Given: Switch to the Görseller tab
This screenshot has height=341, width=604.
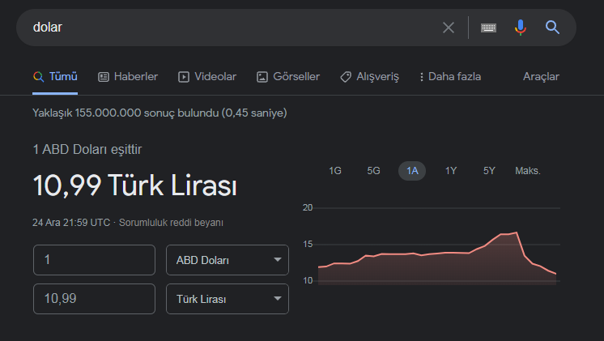Looking at the screenshot, I should click(x=288, y=77).
